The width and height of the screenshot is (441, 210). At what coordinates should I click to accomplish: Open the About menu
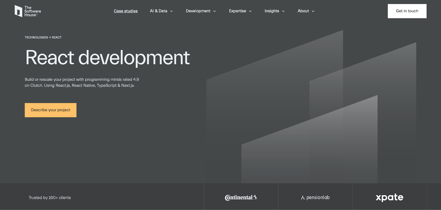303,11
